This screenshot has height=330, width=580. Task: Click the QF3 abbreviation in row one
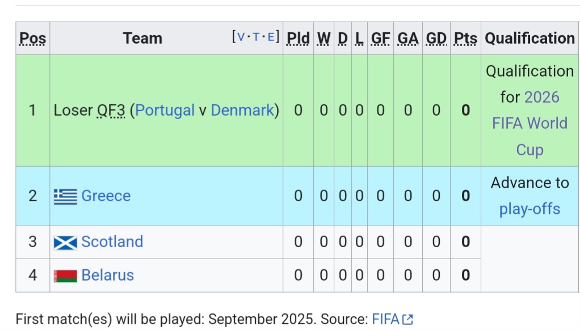pos(111,110)
